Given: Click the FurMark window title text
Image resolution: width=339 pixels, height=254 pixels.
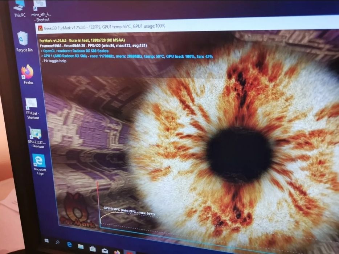Looking at the screenshot, I should pos(105,27).
